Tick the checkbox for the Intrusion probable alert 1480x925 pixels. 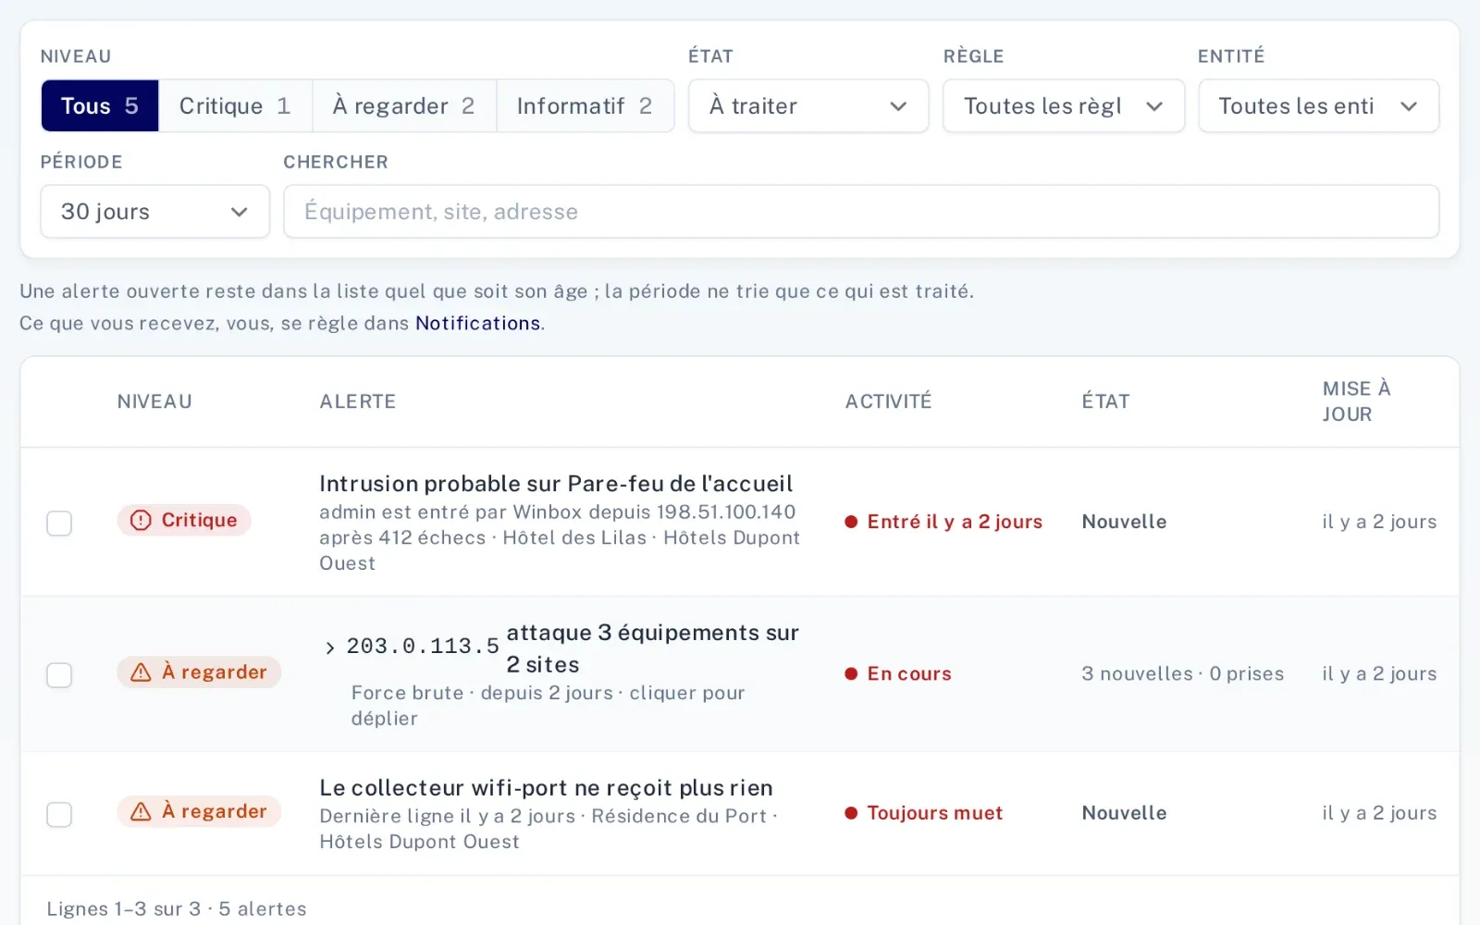(x=59, y=523)
